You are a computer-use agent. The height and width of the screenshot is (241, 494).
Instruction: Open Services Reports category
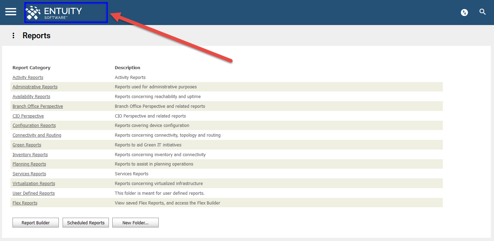pyautogui.click(x=29, y=174)
